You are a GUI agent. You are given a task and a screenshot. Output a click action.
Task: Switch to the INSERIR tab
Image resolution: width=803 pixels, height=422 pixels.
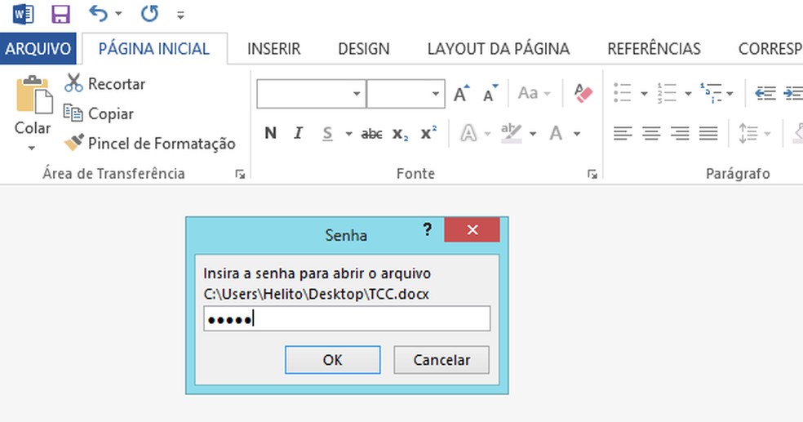(274, 49)
